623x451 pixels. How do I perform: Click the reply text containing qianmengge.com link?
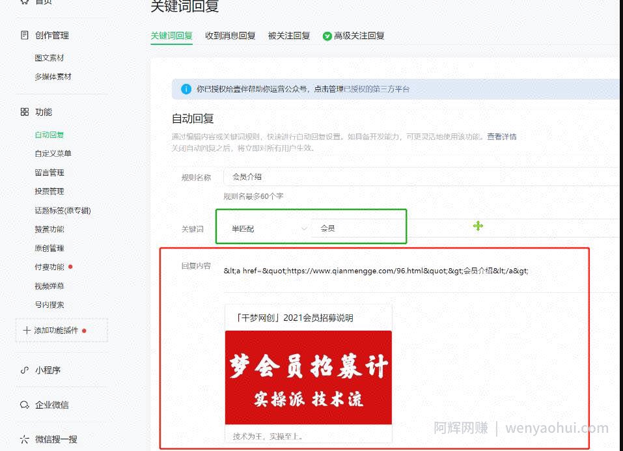pyautogui.click(x=376, y=271)
